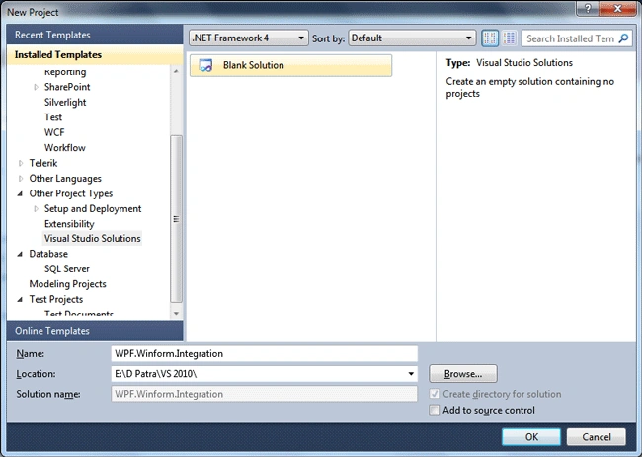Collapse the Test Projects node
Screen dimensions: 642x457
(20, 300)
